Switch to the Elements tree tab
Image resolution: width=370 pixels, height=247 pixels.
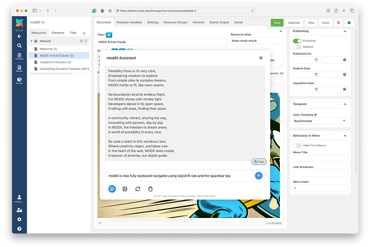pyautogui.click(x=58, y=33)
